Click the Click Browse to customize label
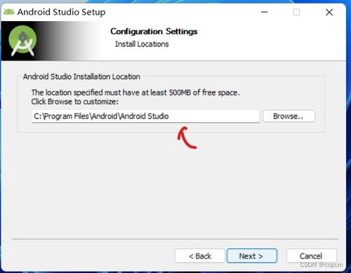The height and width of the screenshot is (273, 351). coord(75,102)
